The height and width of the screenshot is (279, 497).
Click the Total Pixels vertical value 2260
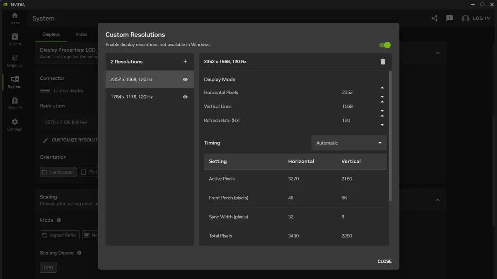coord(347,236)
